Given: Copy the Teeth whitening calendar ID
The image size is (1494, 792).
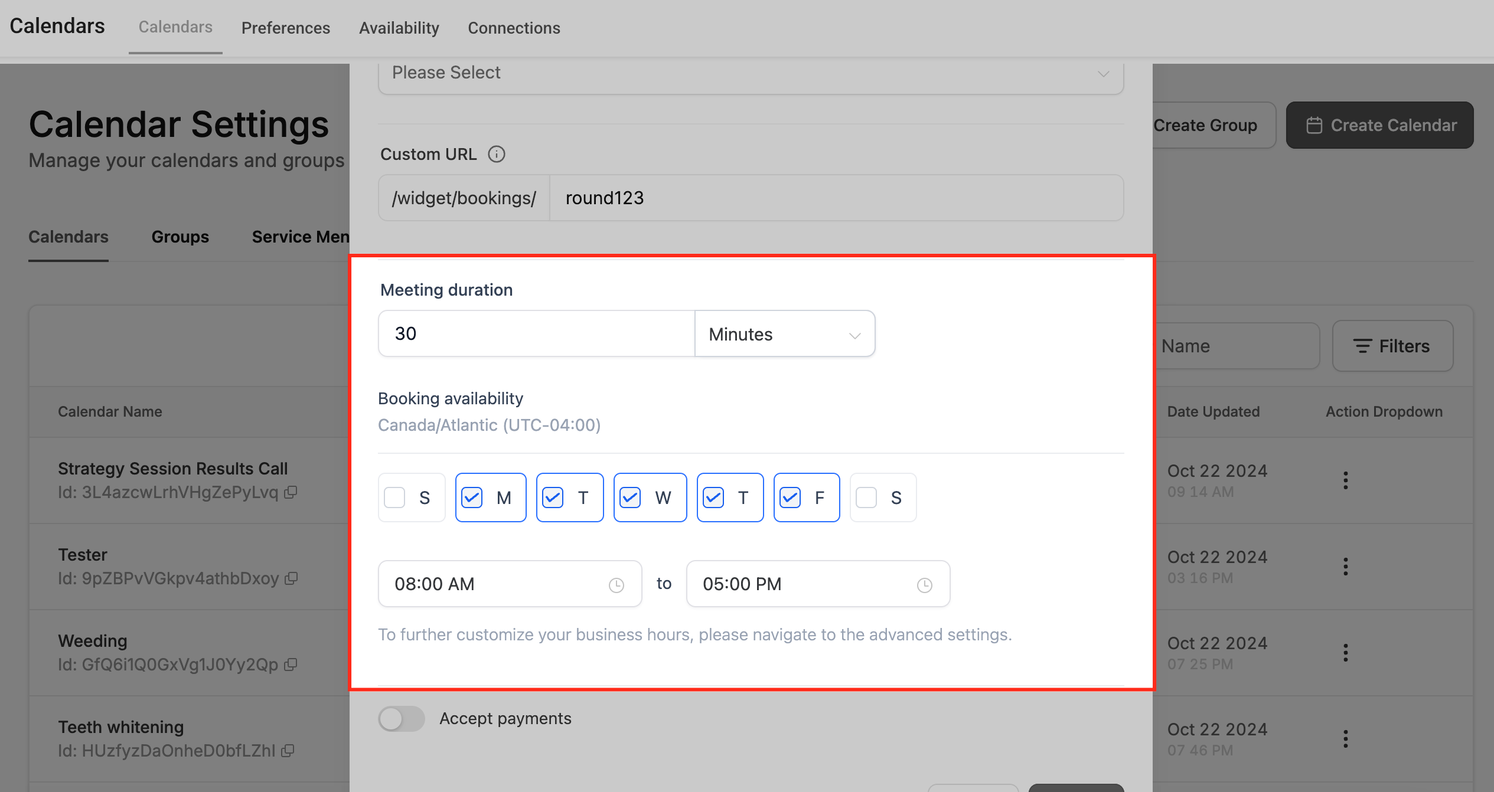Looking at the screenshot, I should [288, 751].
